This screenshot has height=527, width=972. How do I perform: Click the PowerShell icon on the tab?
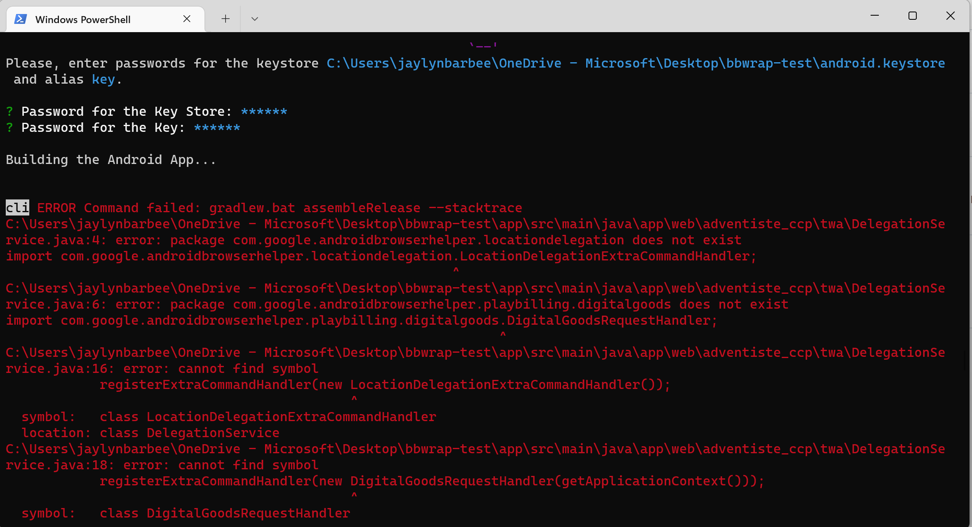point(21,19)
